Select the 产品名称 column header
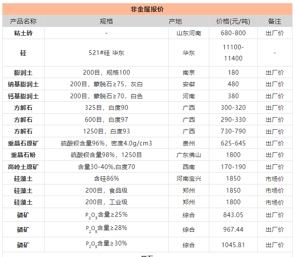The height and width of the screenshot is (257, 296). click(23, 21)
